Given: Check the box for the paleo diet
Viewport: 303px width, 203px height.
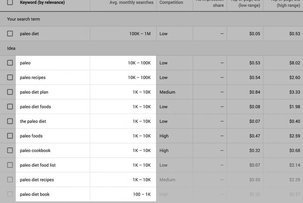Looking at the screenshot, I should pyautogui.click(x=10, y=121).
